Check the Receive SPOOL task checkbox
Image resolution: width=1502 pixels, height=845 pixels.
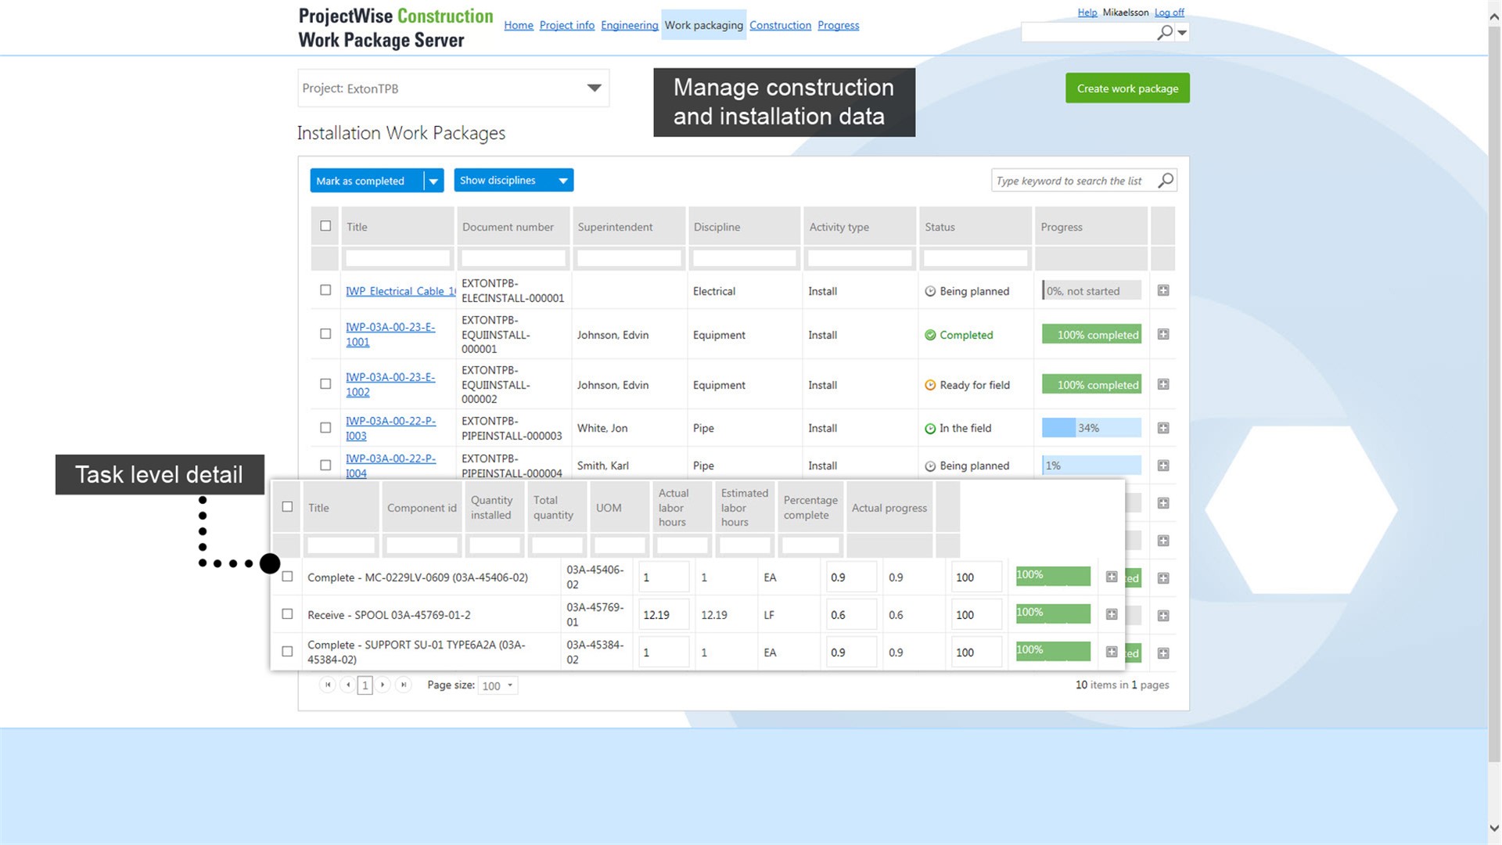pyautogui.click(x=287, y=614)
